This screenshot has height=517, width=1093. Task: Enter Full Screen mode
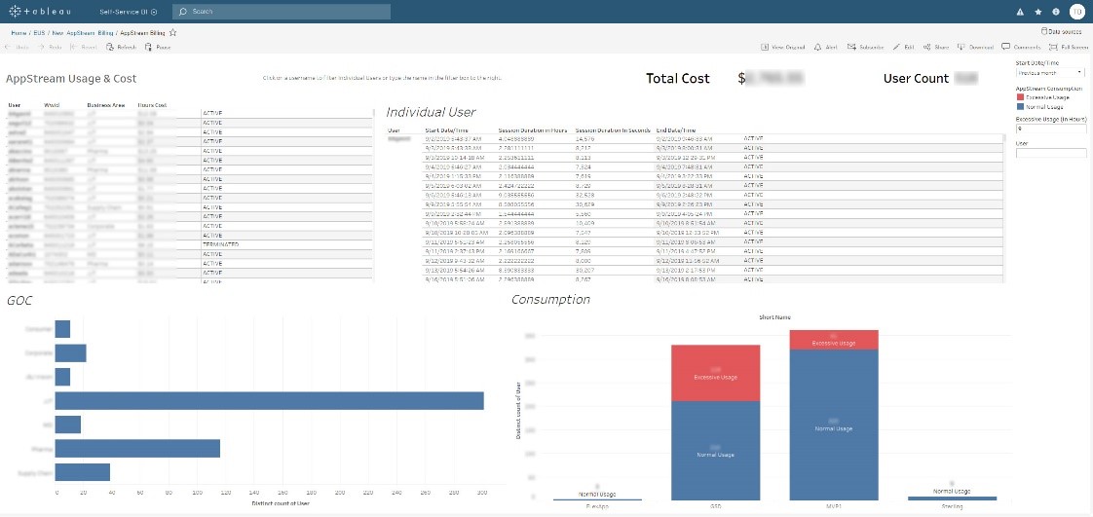click(1070, 48)
